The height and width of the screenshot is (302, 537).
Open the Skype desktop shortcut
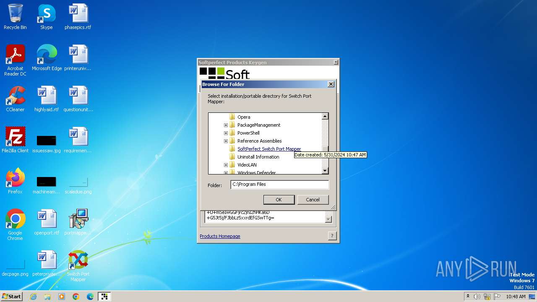(x=47, y=17)
